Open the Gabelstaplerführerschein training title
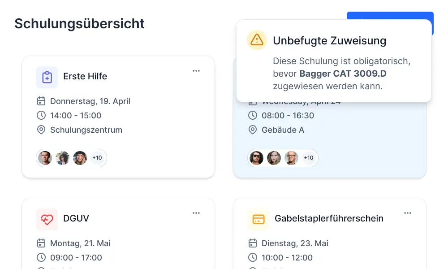 click(x=329, y=218)
